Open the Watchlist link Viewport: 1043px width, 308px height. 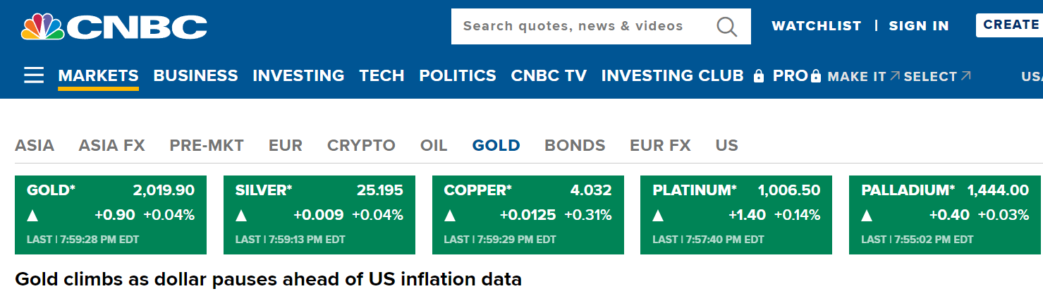click(x=816, y=26)
